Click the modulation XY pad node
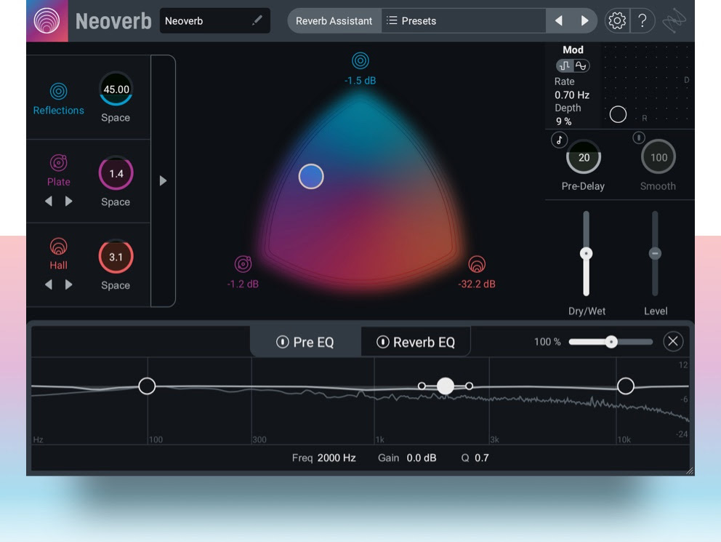 coord(618,114)
